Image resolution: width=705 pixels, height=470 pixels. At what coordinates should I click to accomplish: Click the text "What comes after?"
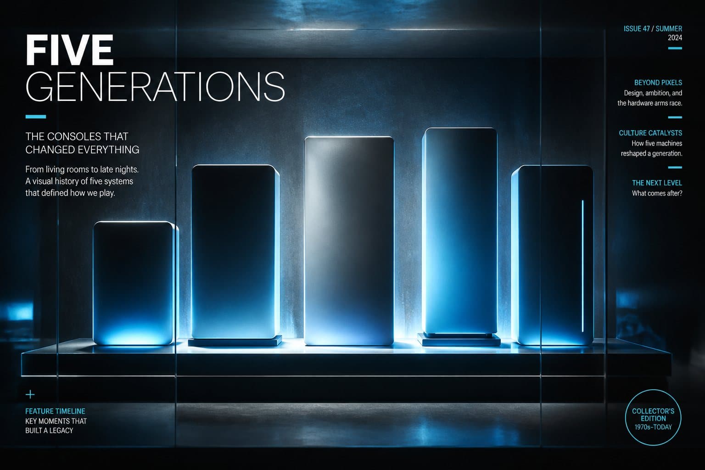tap(657, 193)
